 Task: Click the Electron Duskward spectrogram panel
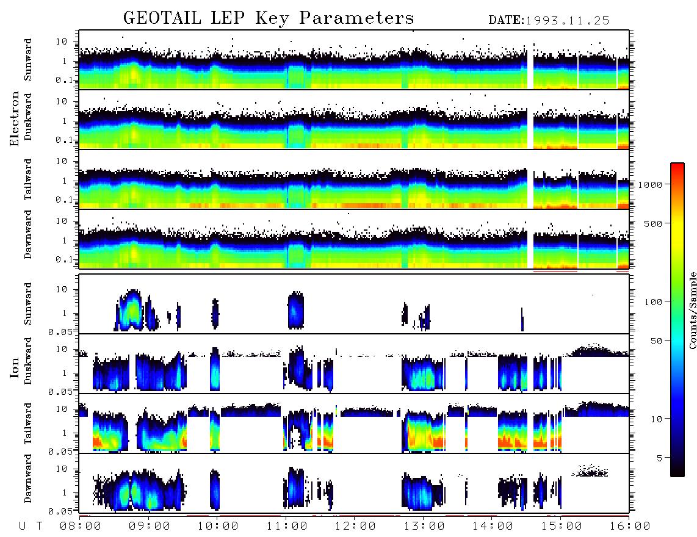click(x=354, y=120)
